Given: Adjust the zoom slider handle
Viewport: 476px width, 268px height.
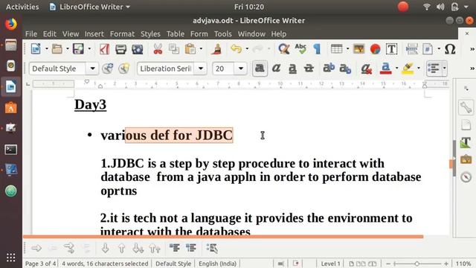Looking at the screenshot, I should [417, 264].
